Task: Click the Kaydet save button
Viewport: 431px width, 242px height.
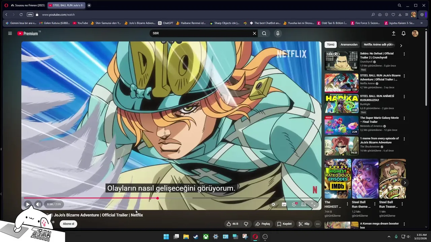Action: (284, 224)
